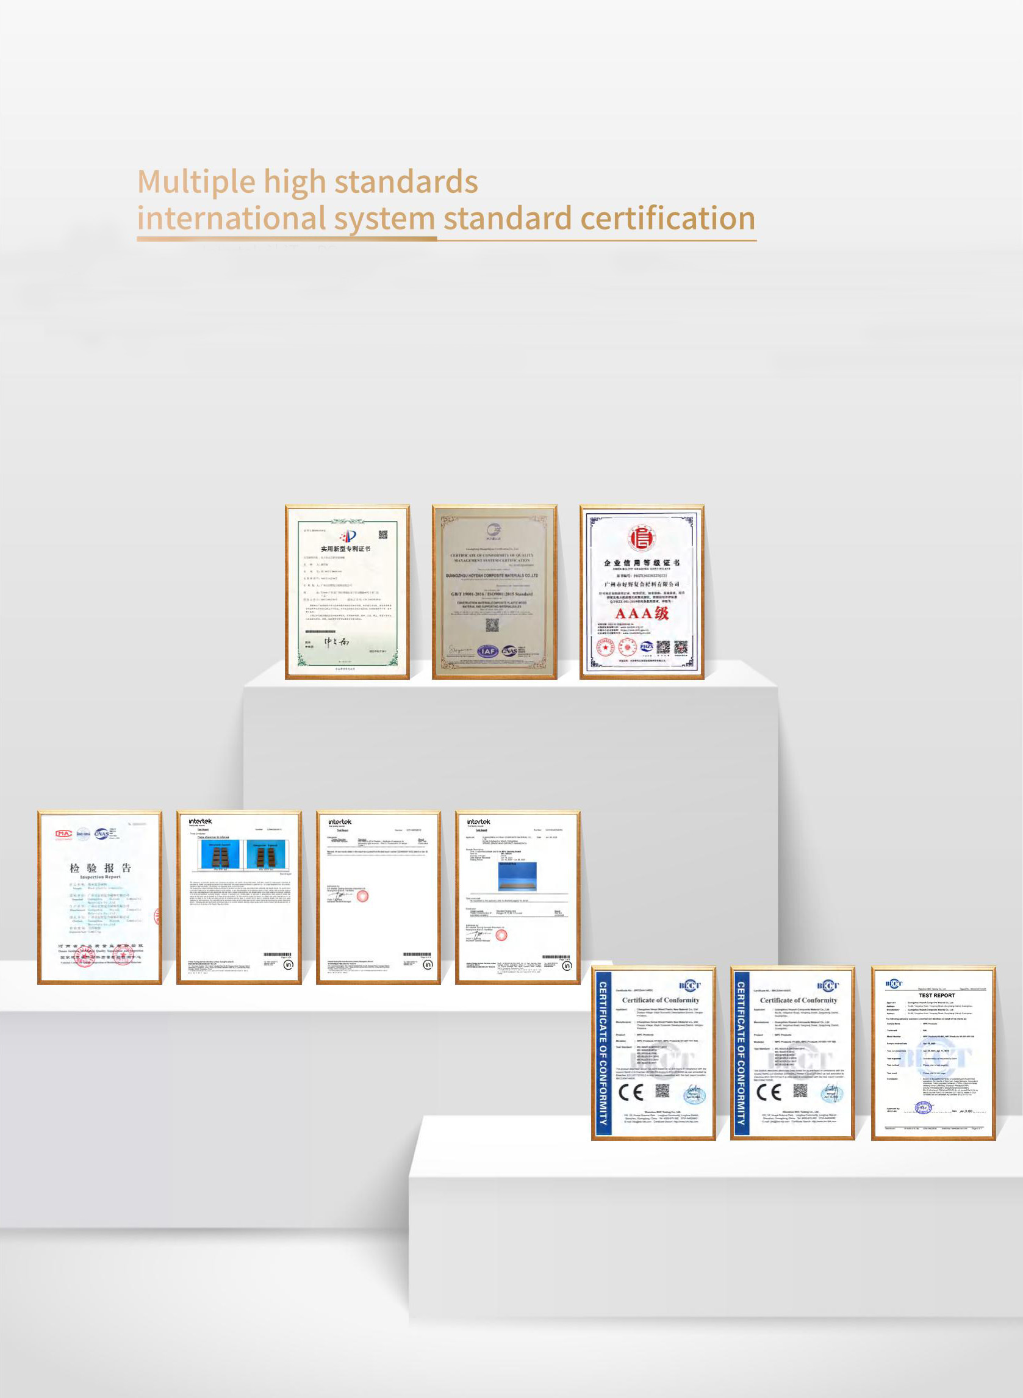Open Intertek report with single blue board photo
Screen dimensions: 1023x1398
coord(518,898)
